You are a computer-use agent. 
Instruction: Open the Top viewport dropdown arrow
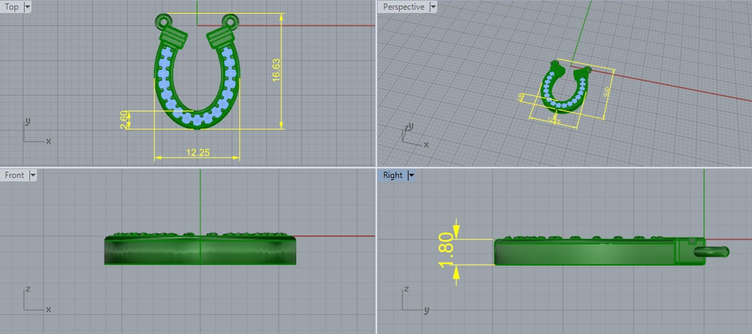pos(27,7)
